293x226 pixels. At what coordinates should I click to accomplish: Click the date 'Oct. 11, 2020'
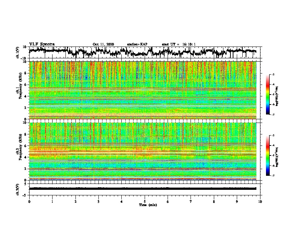103,44
